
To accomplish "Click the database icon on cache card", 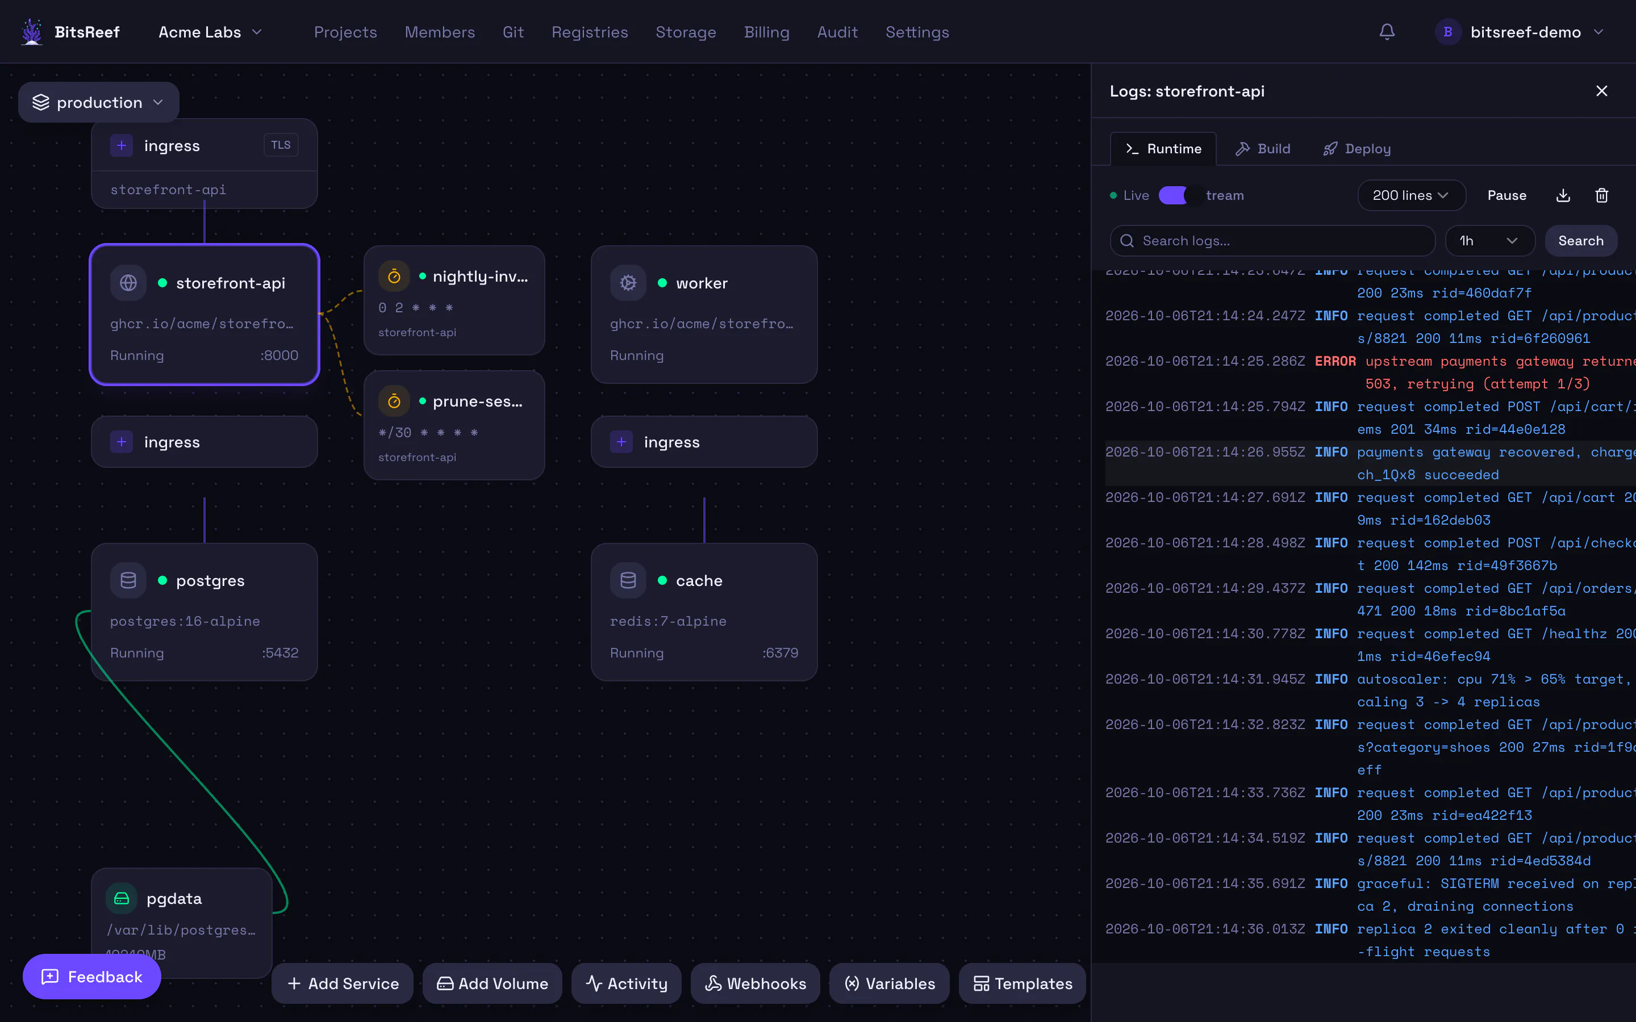I will point(628,581).
